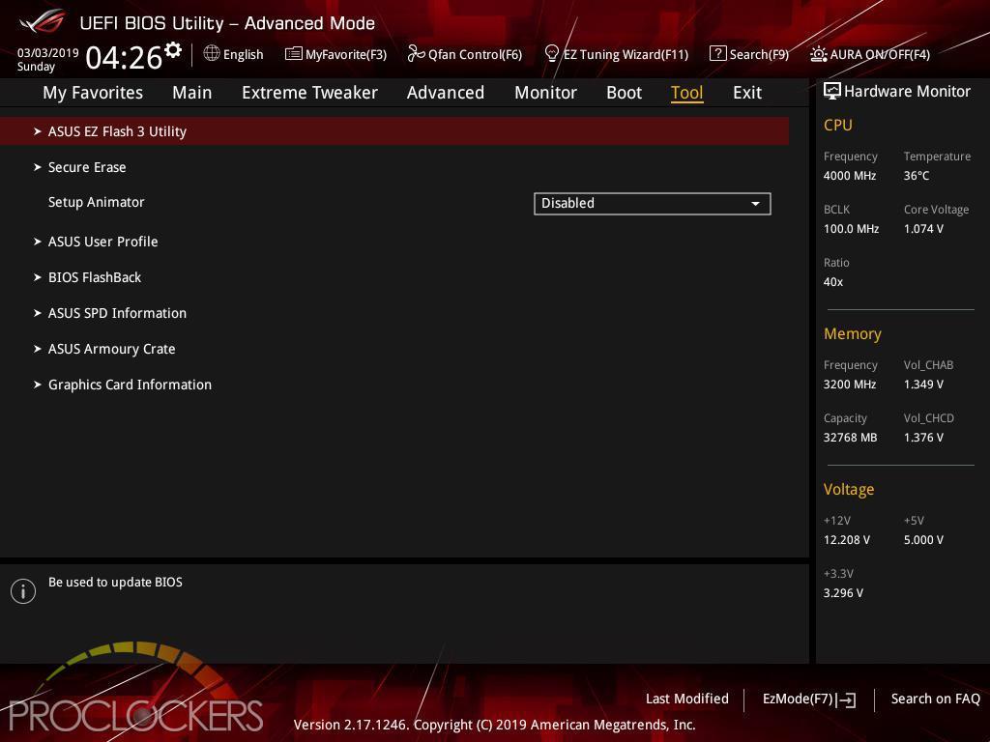Expand the Graphics Card Information arrow

(38, 385)
